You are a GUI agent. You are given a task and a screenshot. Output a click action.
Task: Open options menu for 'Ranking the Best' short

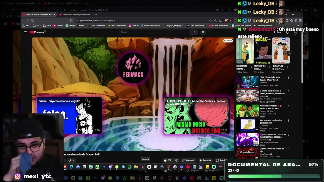tap(269, 67)
